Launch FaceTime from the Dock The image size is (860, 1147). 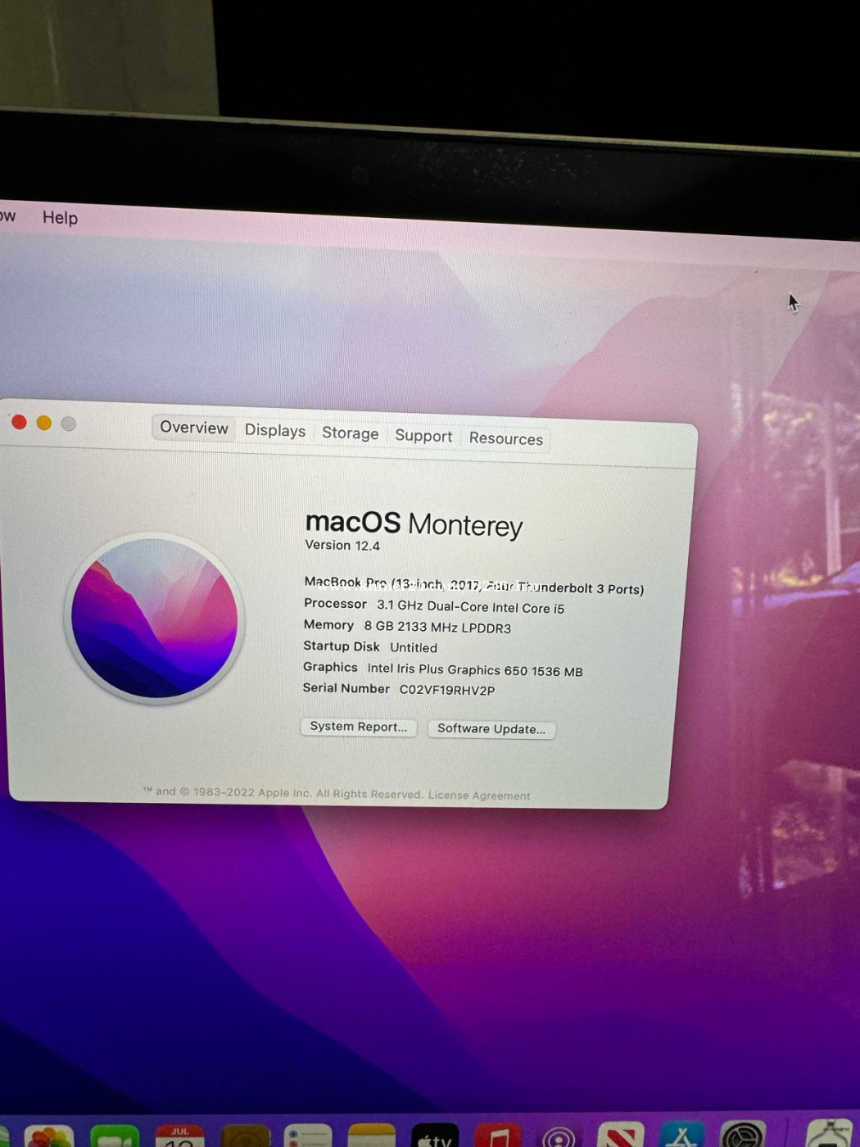pyautogui.click(x=115, y=1137)
